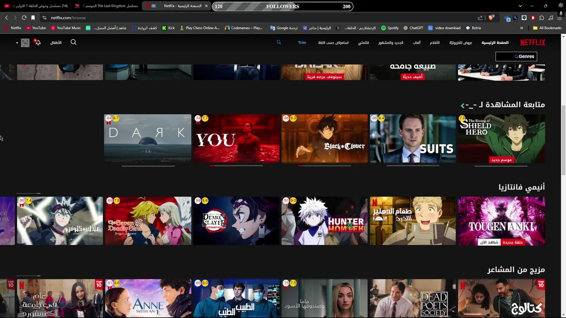
Task: Open Black Clover in continue watching
Action: pyautogui.click(x=325, y=139)
